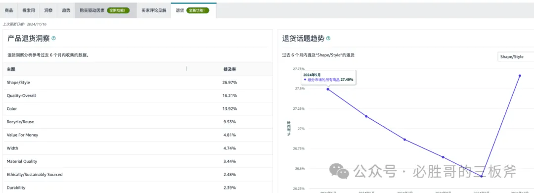Open the 买家评论见解 tab
The height and width of the screenshot is (193, 534).
[154, 10]
